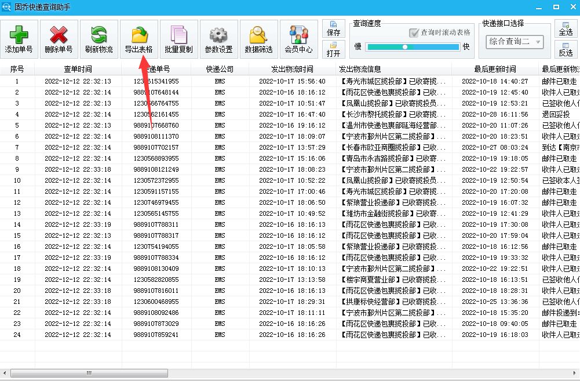Click the 保存 save icon
The image size is (580, 381).
[x=335, y=28]
